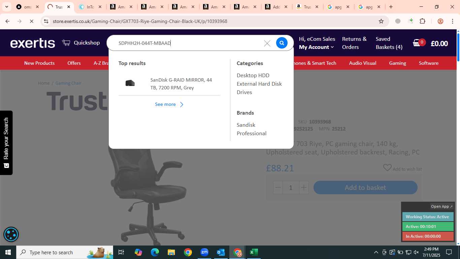Open the Gaming menu item
Image resolution: width=460 pixels, height=259 pixels.
click(x=398, y=63)
